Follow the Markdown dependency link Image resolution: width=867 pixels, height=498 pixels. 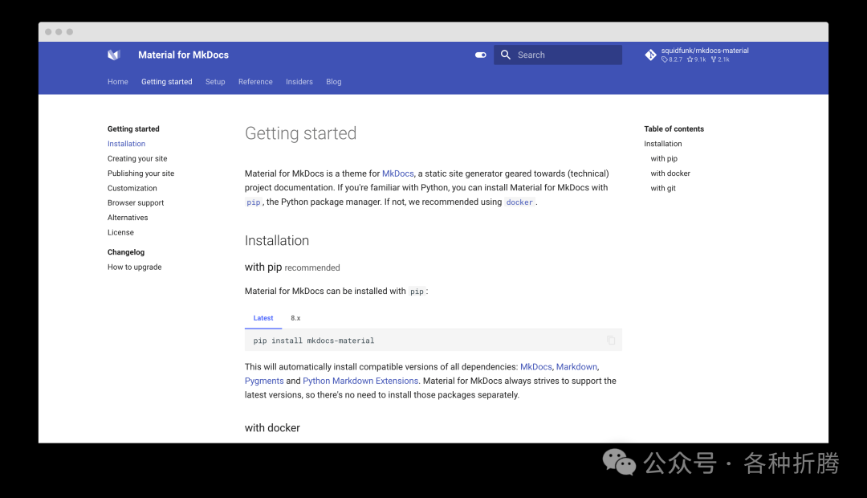click(x=576, y=367)
